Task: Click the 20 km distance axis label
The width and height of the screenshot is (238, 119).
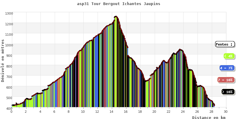Action: tap(155, 112)
